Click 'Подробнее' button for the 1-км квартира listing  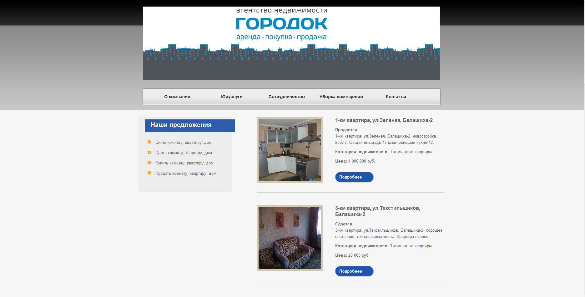354,177
